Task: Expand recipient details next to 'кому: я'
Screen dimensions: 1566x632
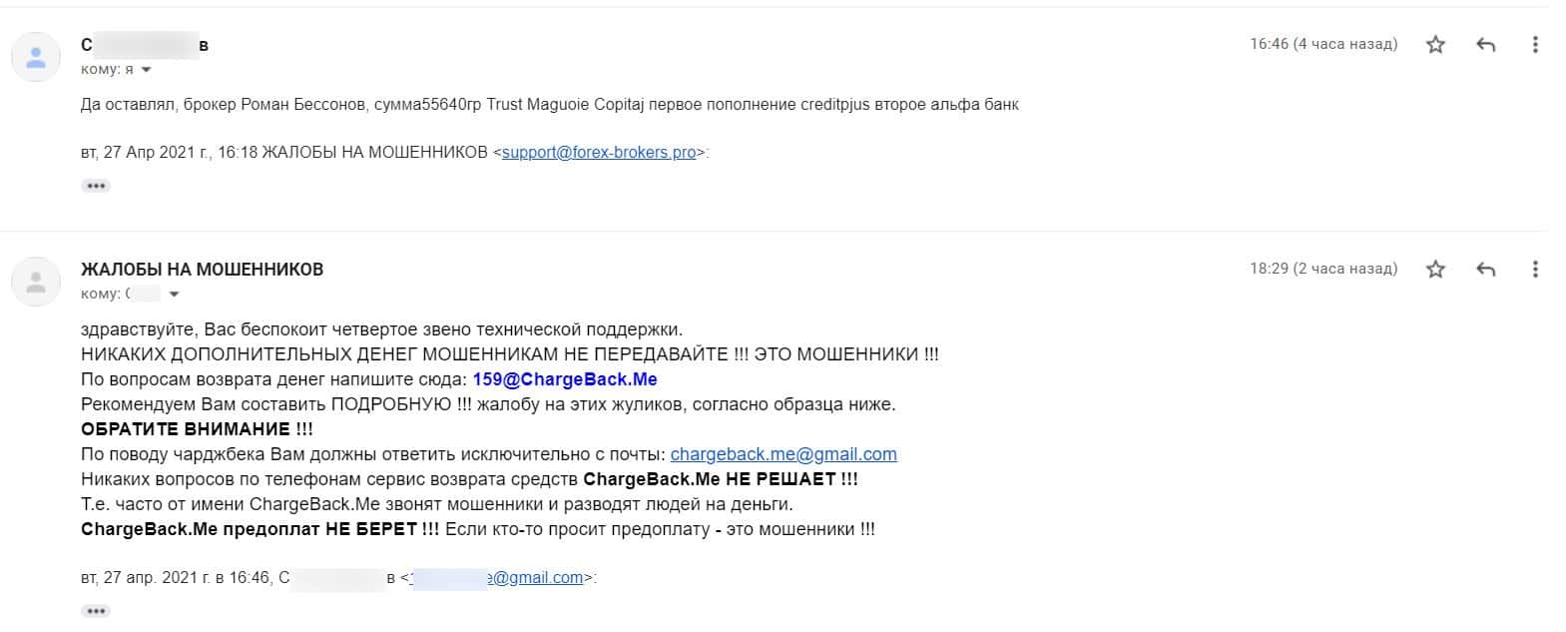Action: [x=147, y=70]
